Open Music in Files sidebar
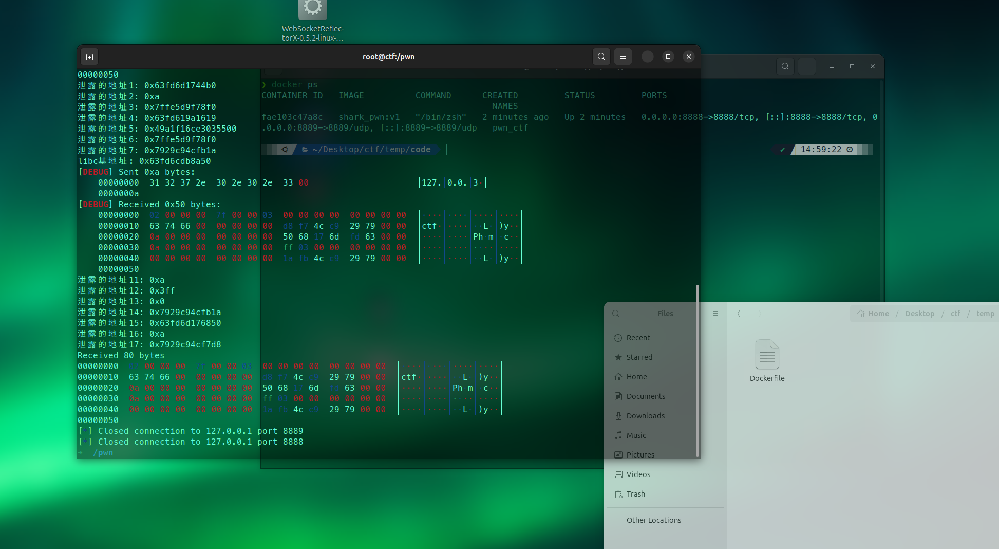This screenshot has height=549, width=999. [666, 435]
